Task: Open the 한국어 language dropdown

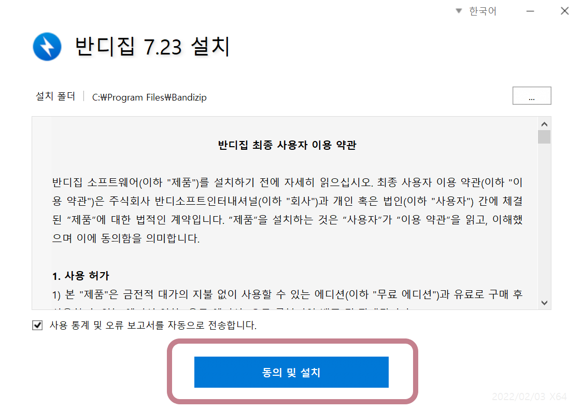Action: (x=476, y=11)
